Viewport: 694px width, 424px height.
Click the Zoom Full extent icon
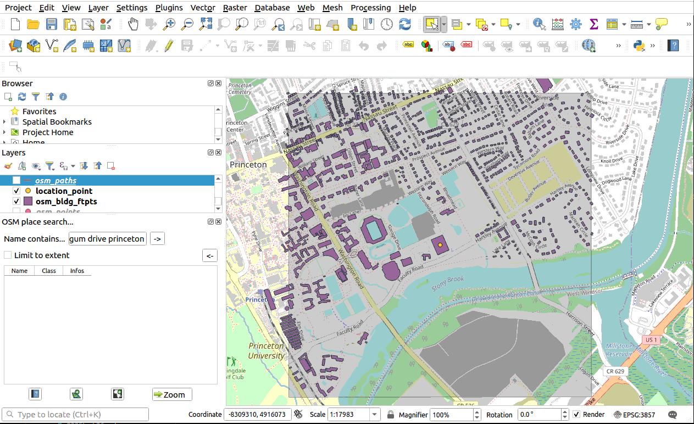click(x=206, y=24)
